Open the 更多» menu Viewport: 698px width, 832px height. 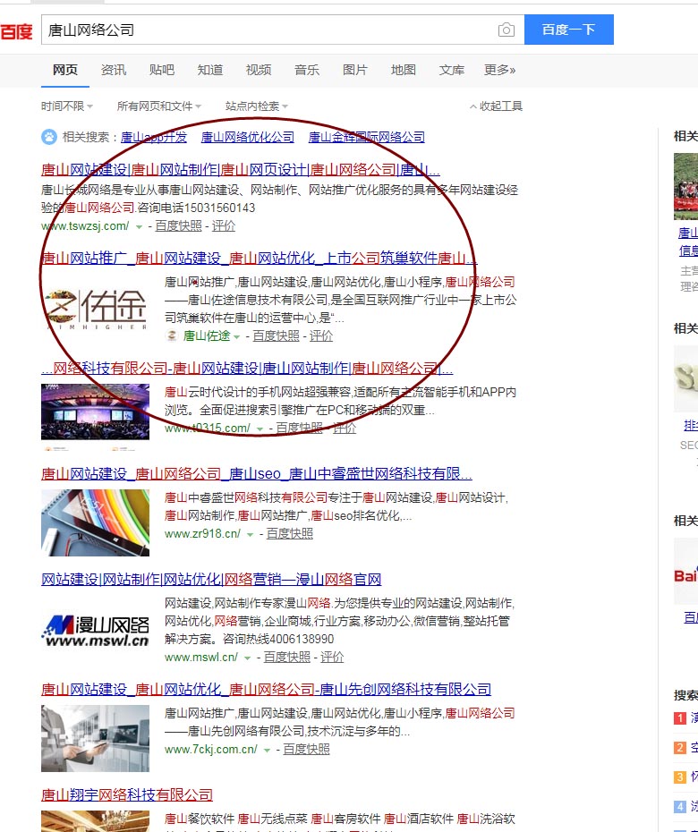pyautogui.click(x=500, y=70)
